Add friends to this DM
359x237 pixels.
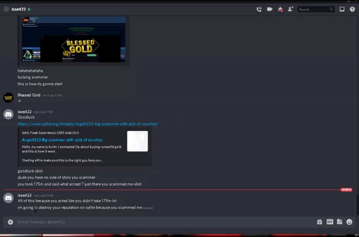pos(290,9)
